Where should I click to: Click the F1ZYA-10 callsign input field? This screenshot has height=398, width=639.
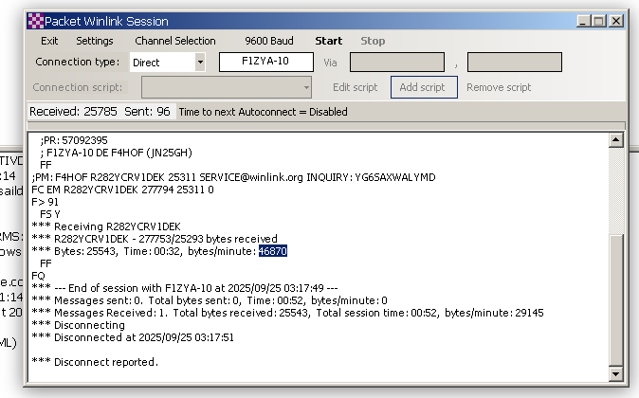(266, 62)
